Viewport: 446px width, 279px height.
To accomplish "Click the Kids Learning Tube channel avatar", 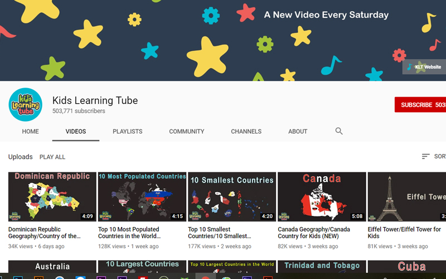I will pos(25,105).
